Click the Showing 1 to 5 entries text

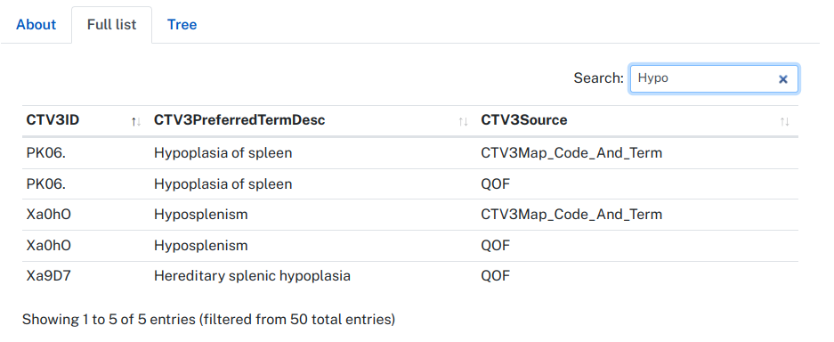pos(208,319)
